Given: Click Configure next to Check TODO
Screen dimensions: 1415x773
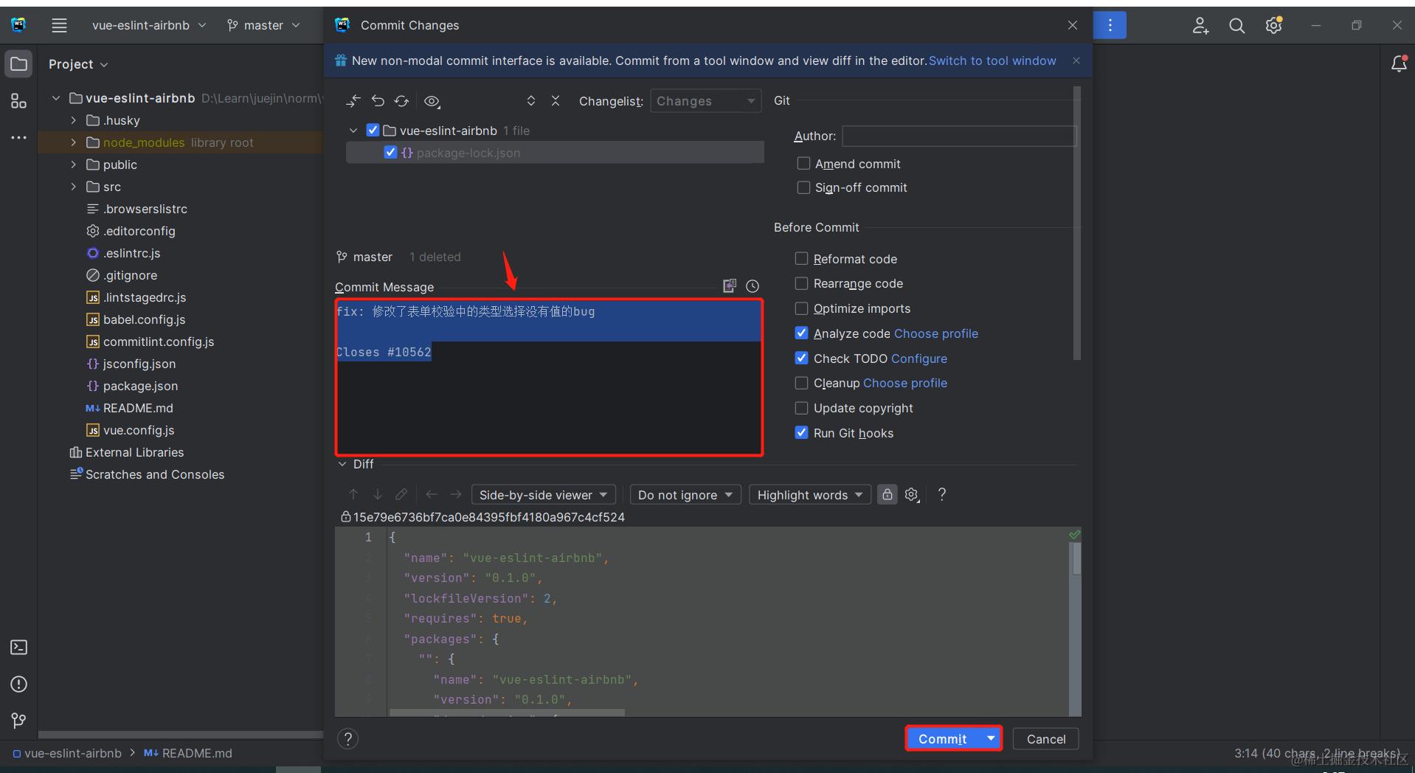Looking at the screenshot, I should [x=919, y=358].
